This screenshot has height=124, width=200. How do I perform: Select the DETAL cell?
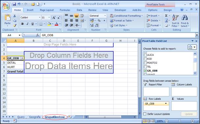15,62
